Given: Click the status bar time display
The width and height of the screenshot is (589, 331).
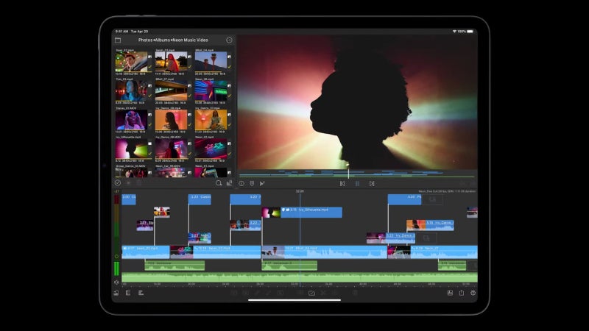Looking at the screenshot, I should click(121, 32).
